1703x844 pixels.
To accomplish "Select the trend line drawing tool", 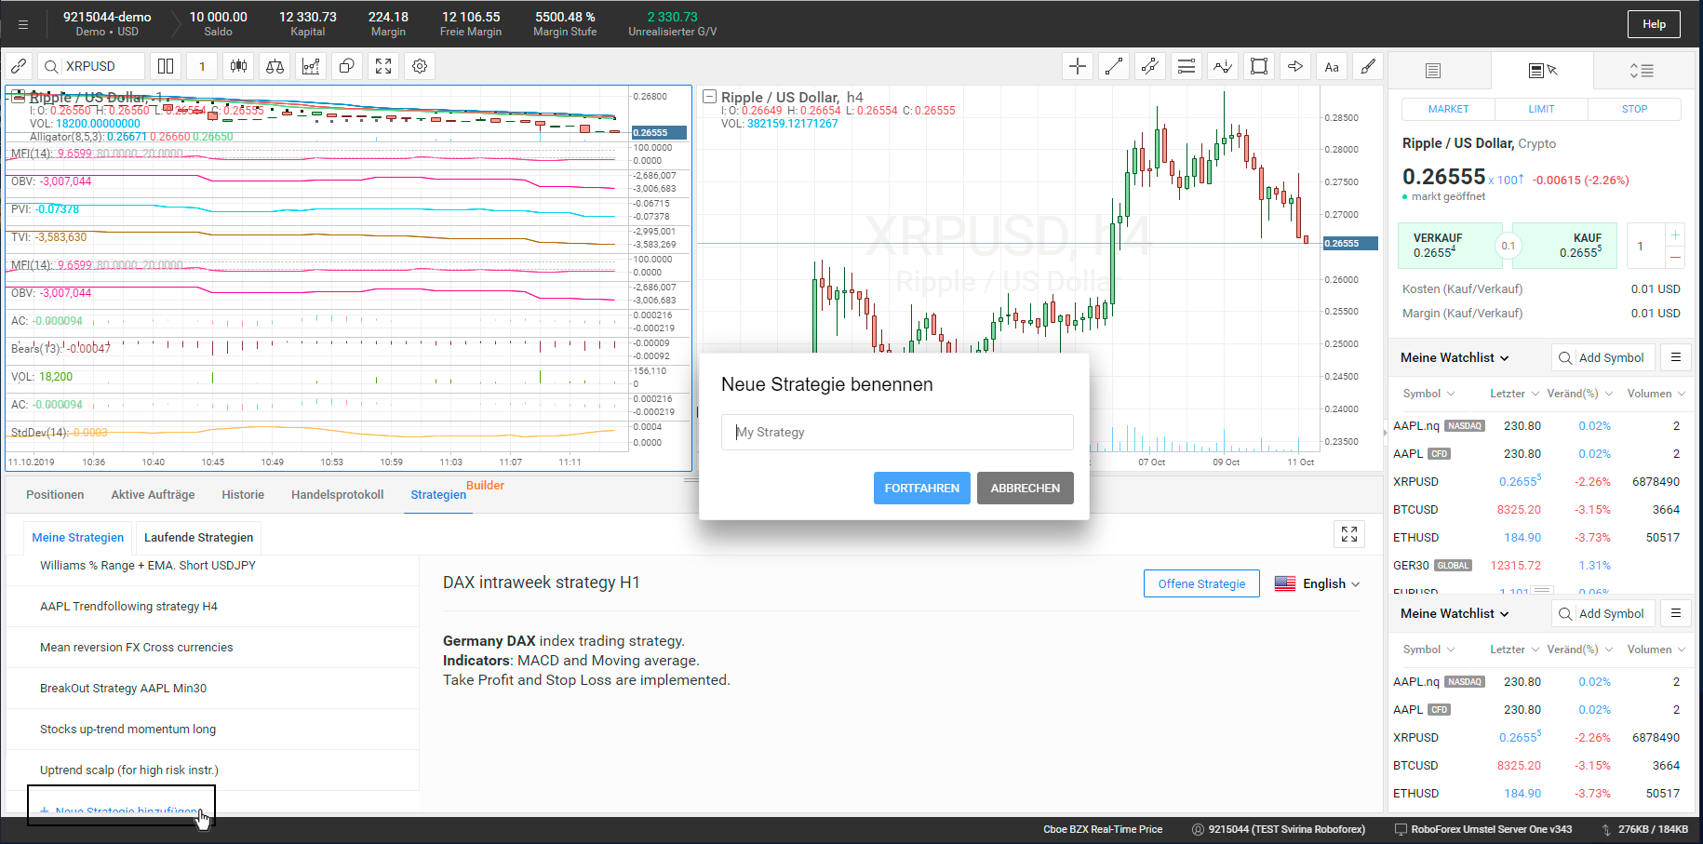I will (1113, 66).
